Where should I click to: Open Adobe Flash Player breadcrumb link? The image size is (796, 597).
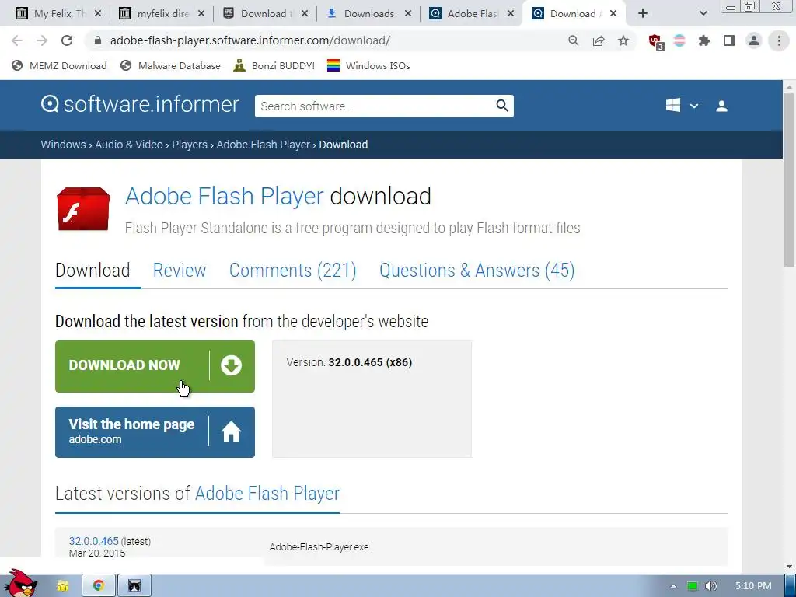coord(263,145)
